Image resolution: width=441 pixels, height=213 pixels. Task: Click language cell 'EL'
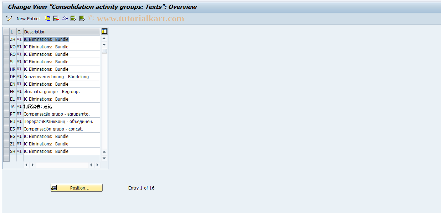[13, 99]
